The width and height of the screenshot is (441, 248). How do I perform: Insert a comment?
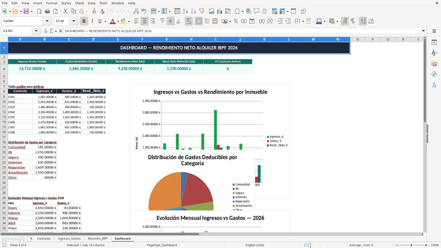point(257,11)
